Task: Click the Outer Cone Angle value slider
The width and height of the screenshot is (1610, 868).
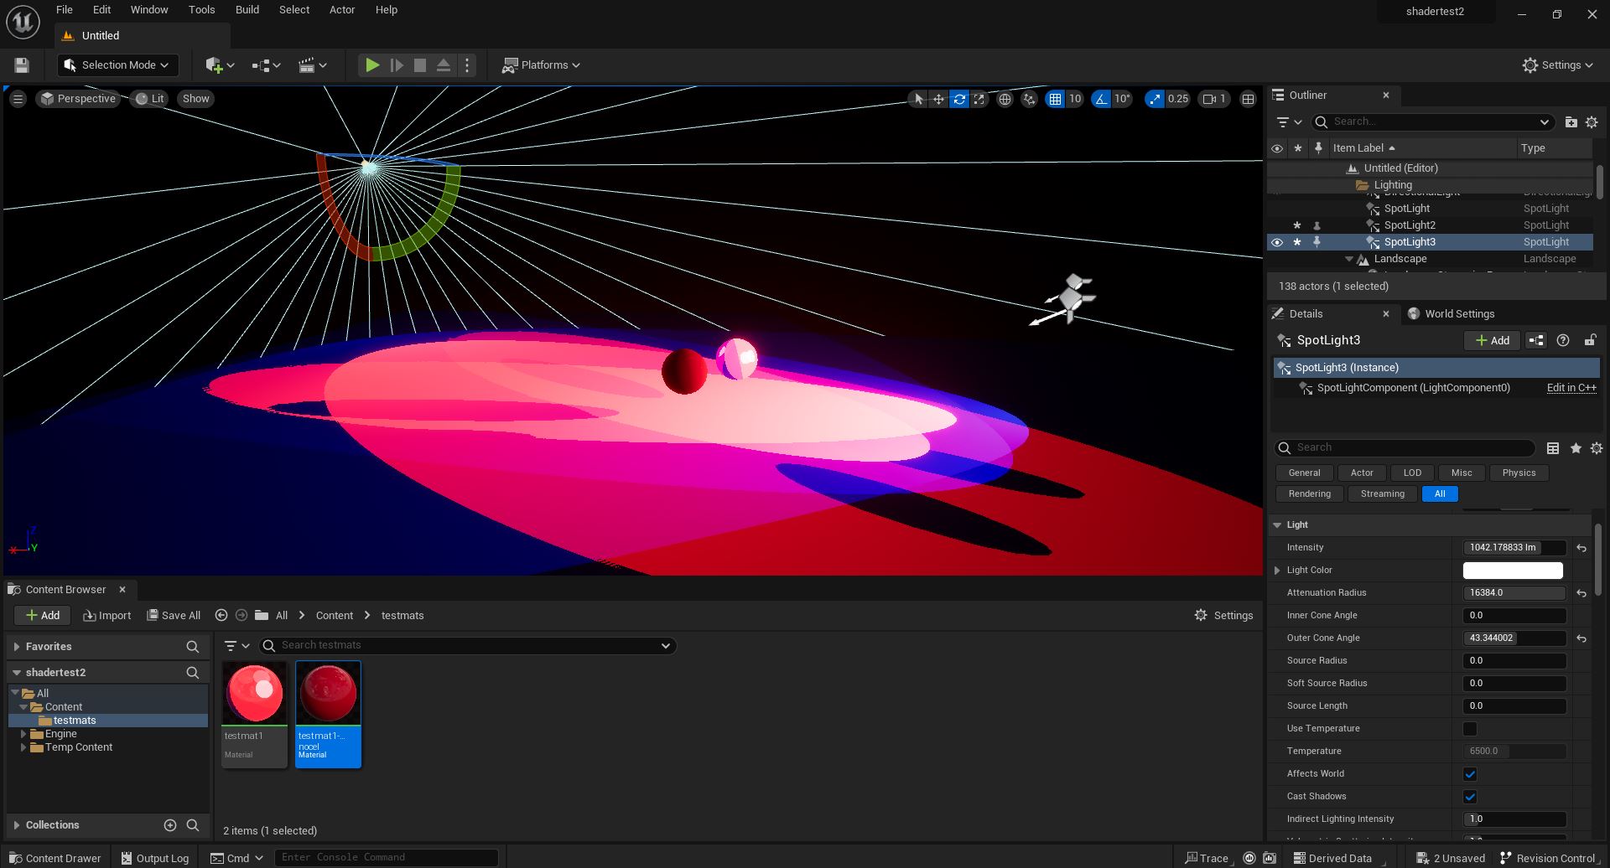Action: click(1514, 638)
